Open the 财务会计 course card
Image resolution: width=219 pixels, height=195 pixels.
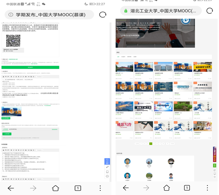(x=183, y=91)
